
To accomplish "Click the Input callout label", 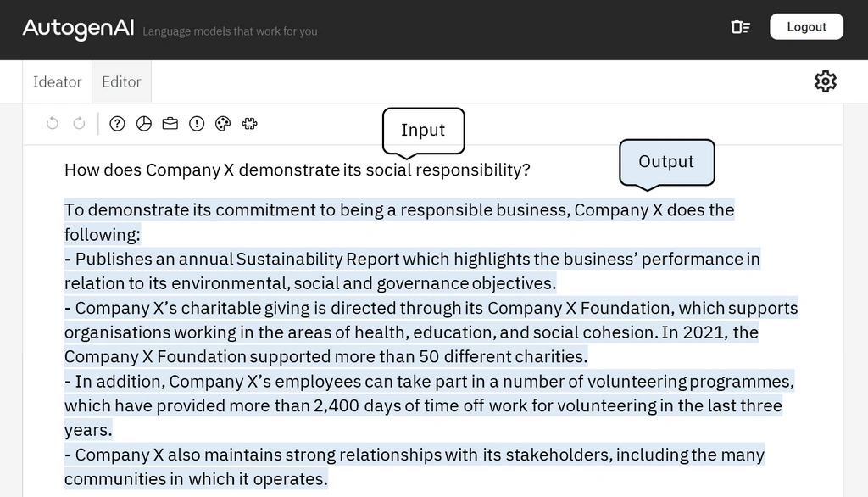I will tap(423, 131).
